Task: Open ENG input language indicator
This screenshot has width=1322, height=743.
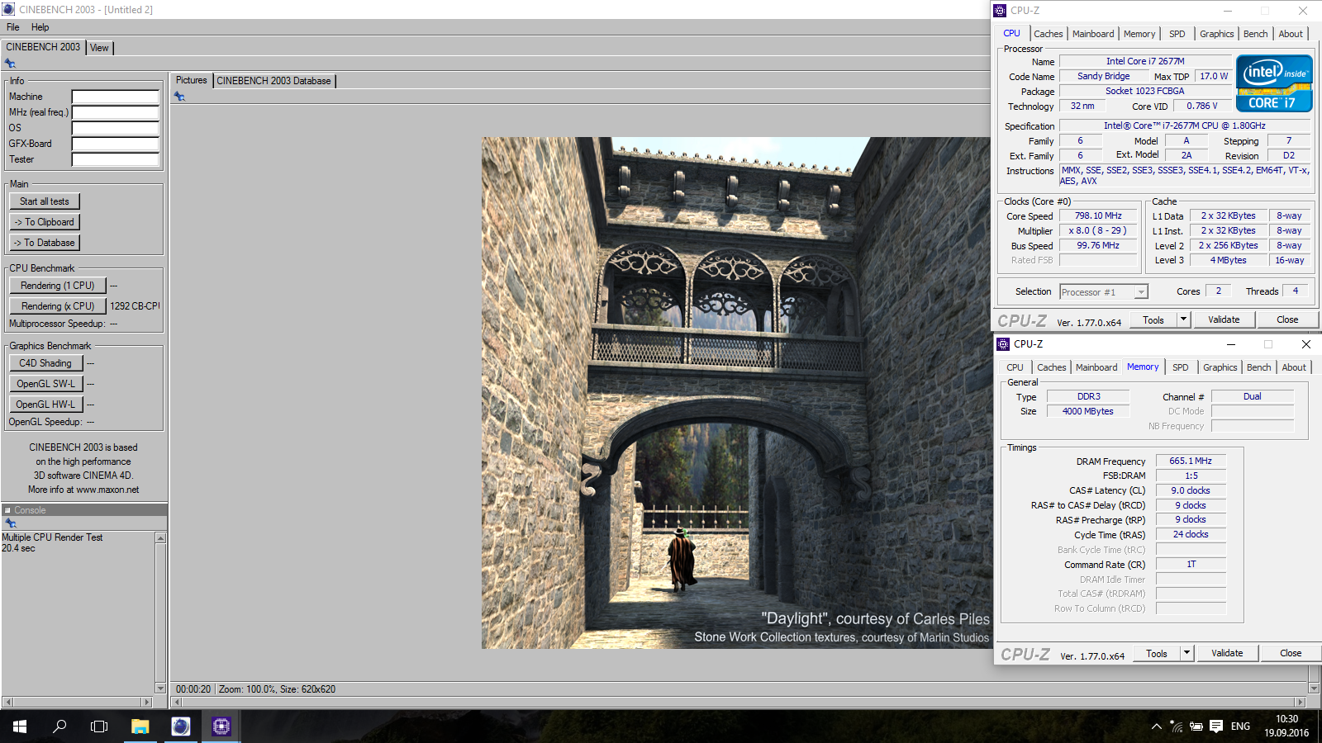Action: point(1240,726)
